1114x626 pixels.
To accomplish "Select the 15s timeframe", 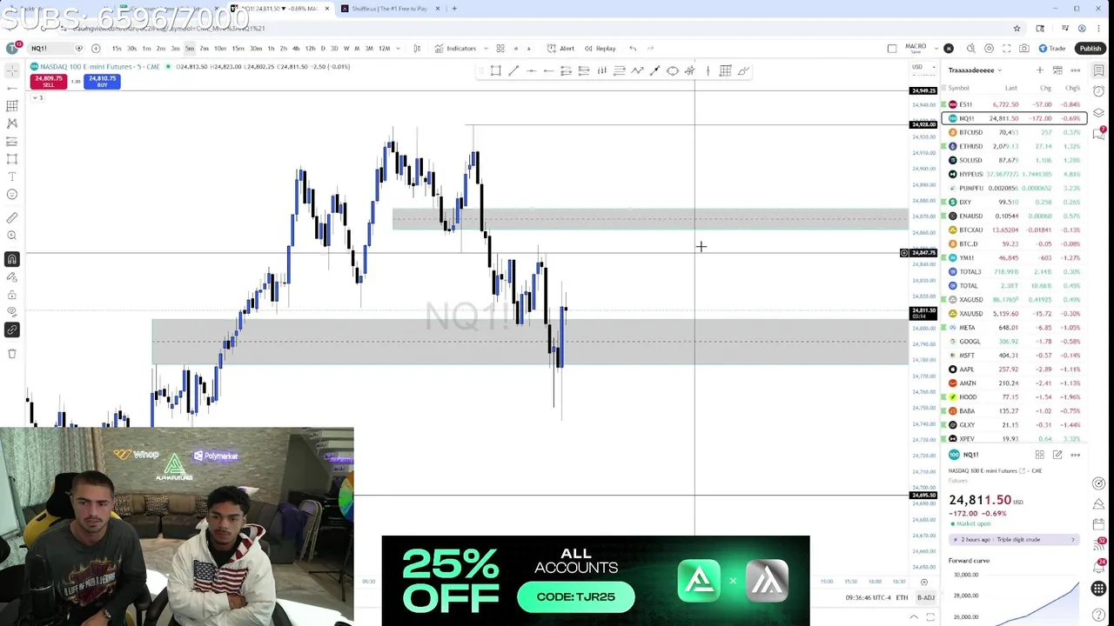I will point(117,48).
